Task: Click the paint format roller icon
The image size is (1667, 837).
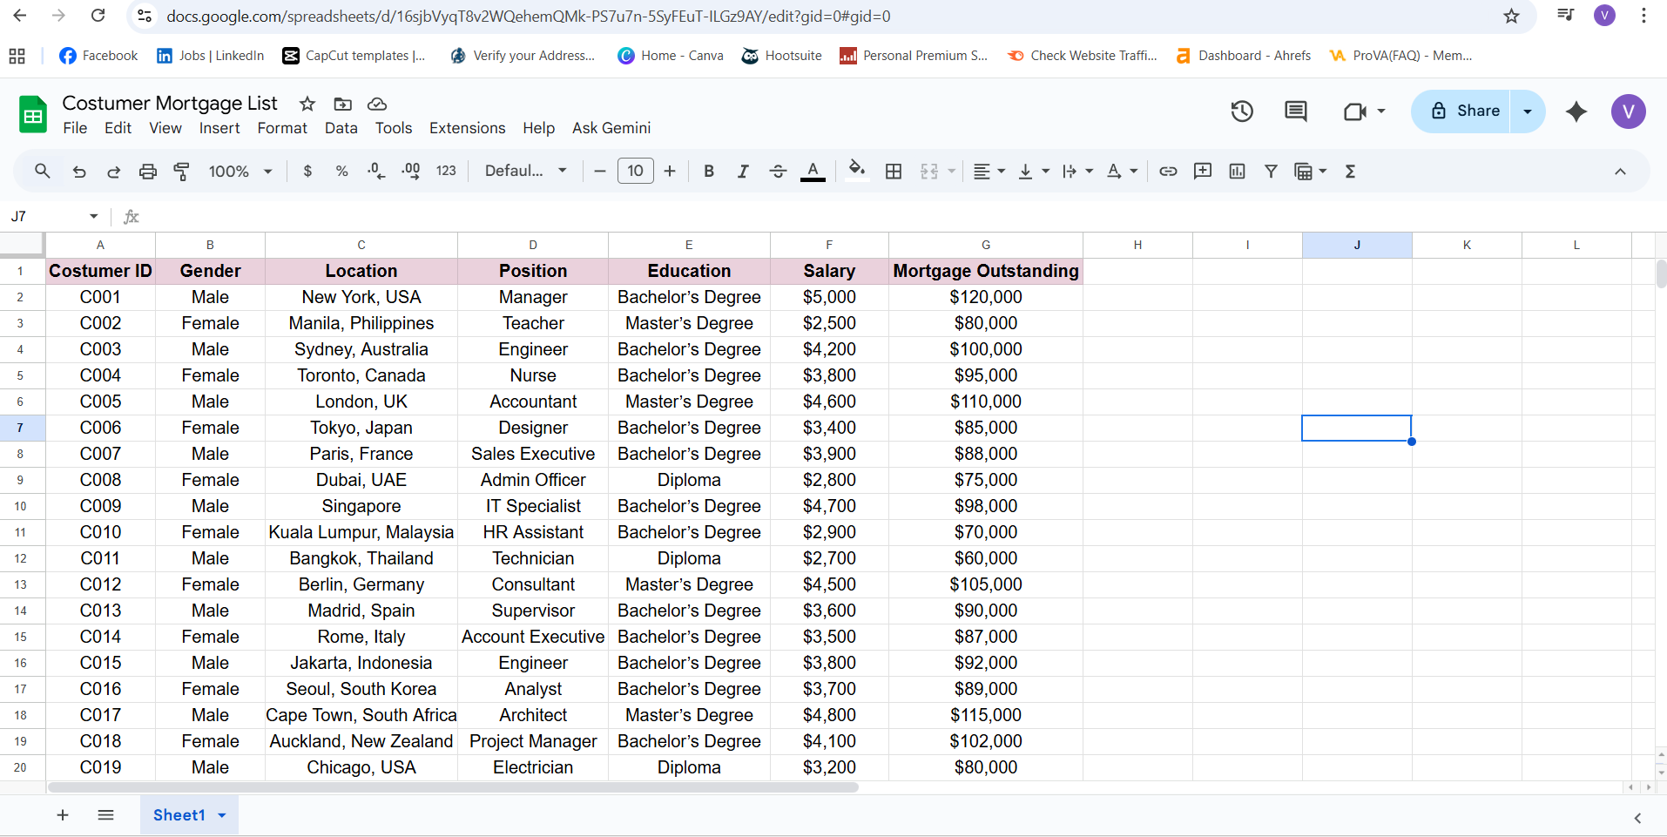Action: point(182,172)
